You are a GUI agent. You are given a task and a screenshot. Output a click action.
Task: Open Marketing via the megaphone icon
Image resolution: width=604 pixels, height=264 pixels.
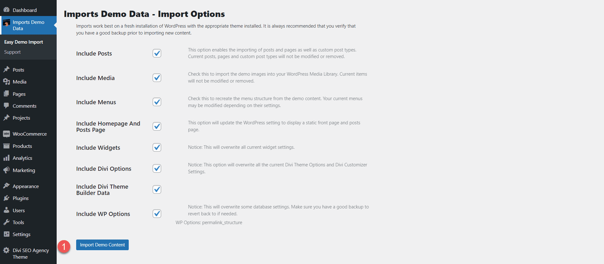pos(7,170)
